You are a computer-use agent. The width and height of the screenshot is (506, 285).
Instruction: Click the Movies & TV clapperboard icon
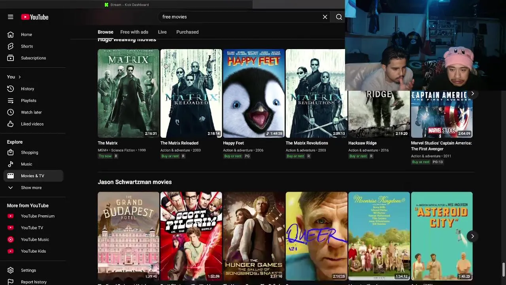point(11,176)
